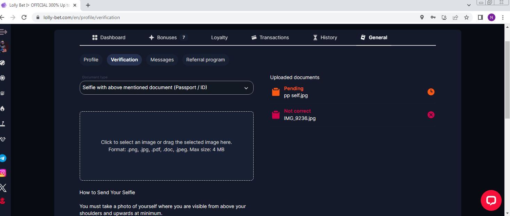Bookmark this page with star icon
This screenshot has width=510, height=216.
tap(467, 17)
